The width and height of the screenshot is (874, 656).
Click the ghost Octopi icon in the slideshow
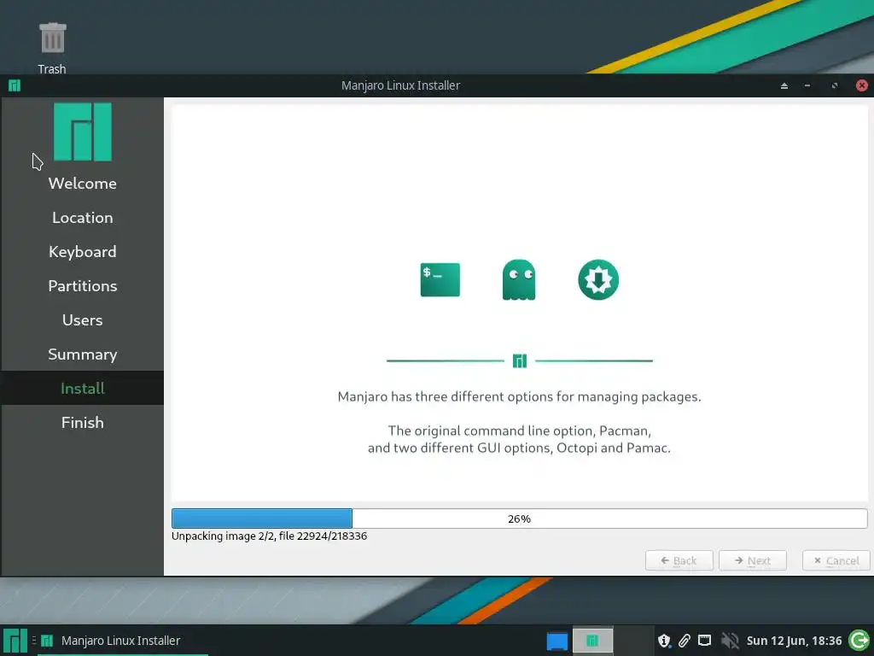tap(519, 279)
